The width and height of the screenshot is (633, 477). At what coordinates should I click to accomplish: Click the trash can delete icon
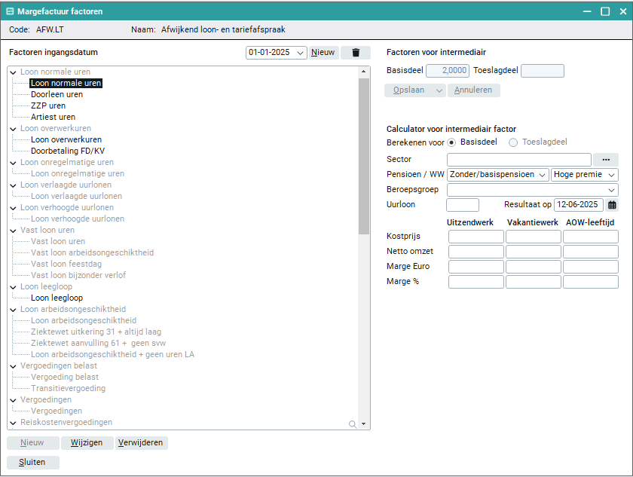[355, 53]
